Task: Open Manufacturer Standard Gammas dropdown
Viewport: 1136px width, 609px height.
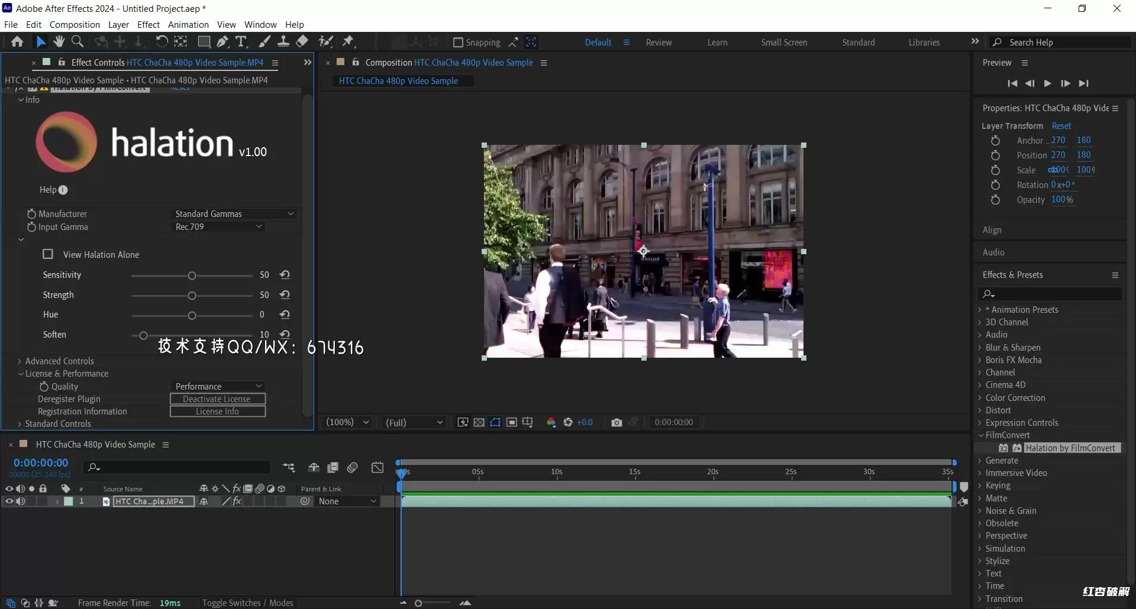Action: [234, 213]
